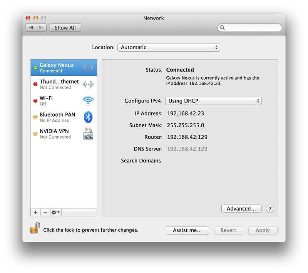Click the Galaxy Nexus ethernet arrows icon
This screenshot has width=308, height=273.
pos(88,68)
